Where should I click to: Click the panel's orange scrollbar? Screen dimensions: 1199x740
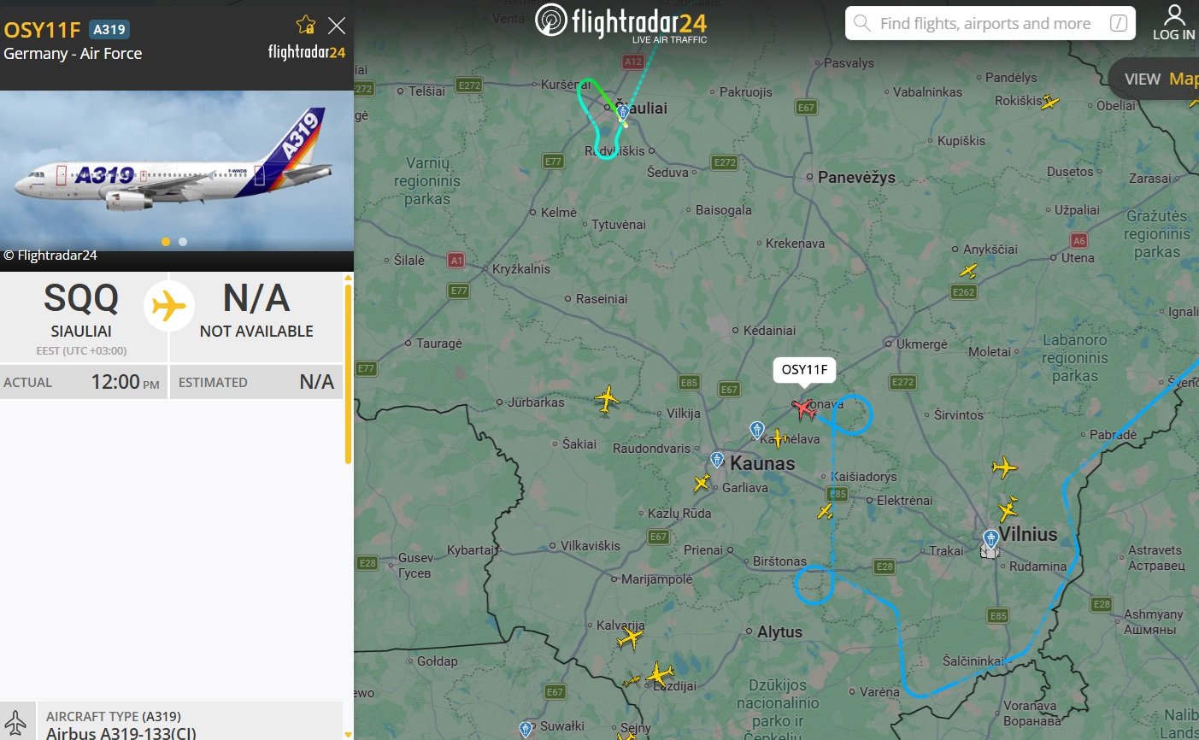point(348,374)
